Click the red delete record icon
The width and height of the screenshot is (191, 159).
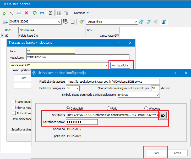tap(26, 13)
